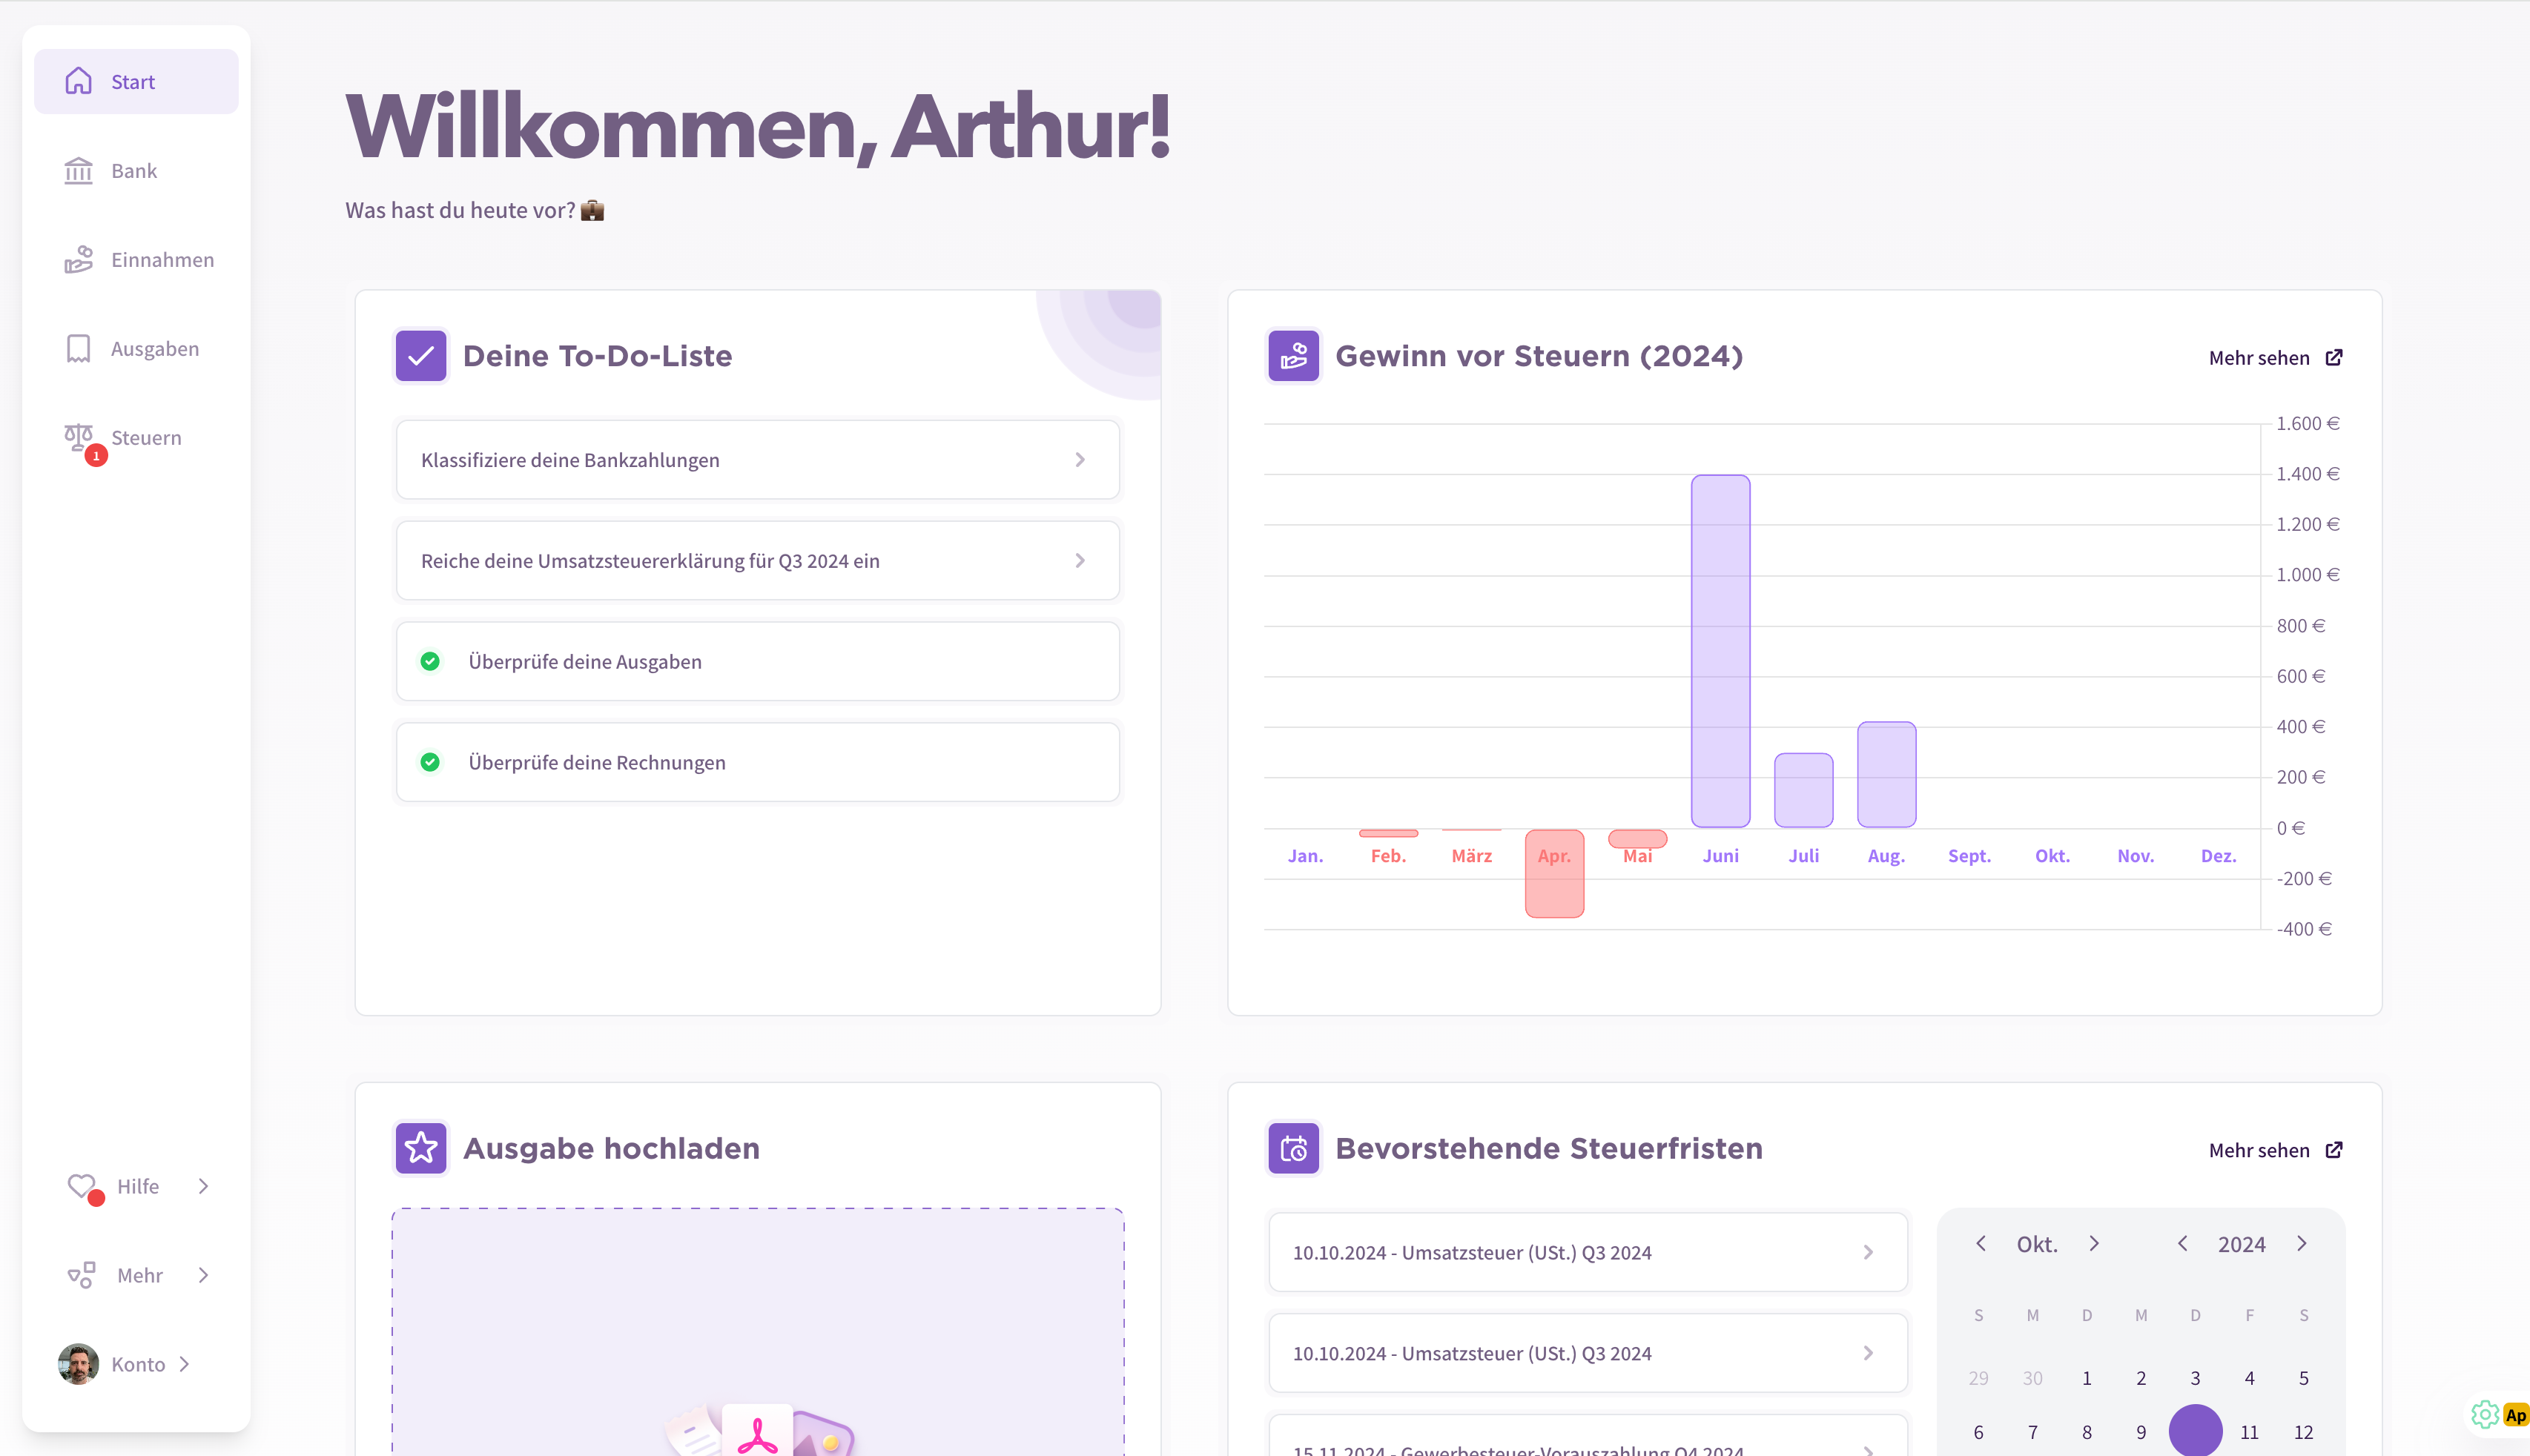Click the Einnahmen hand-coins icon

pyautogui.click(x=78, y=260)
